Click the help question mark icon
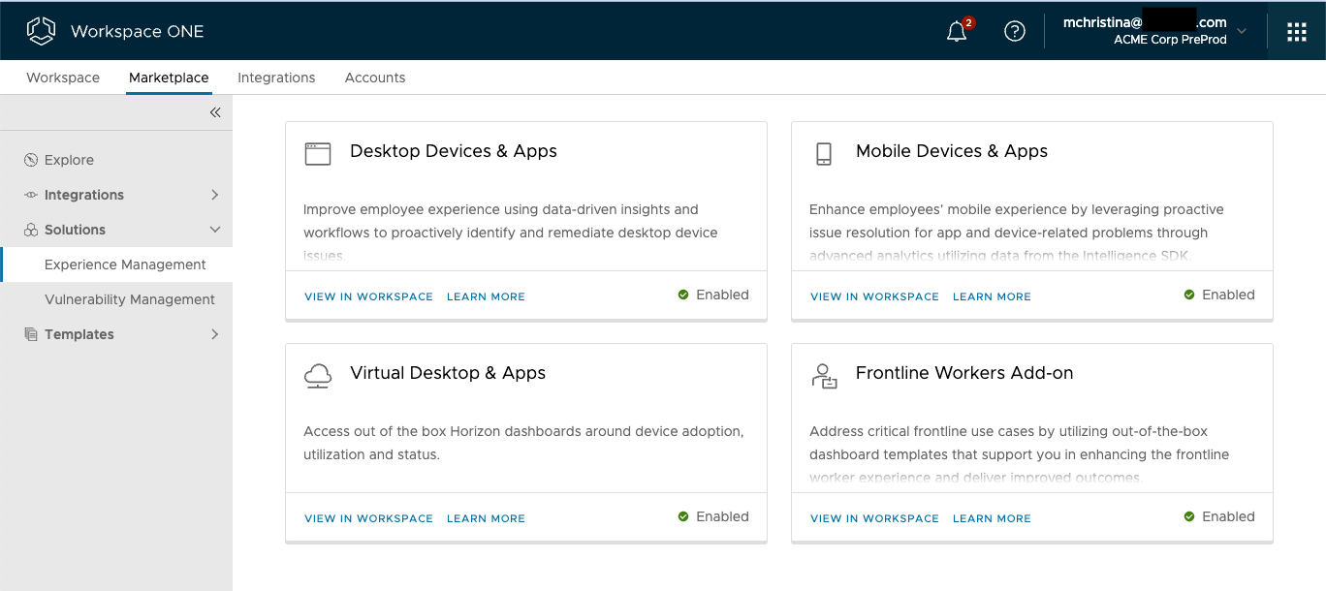This screenshot has height=591, width=1326. 1015,31
